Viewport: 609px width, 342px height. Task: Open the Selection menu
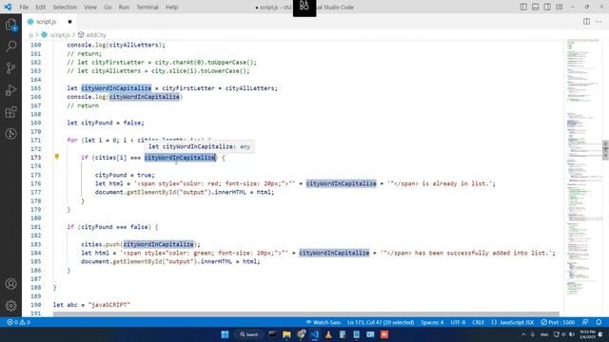coord(65,7)
